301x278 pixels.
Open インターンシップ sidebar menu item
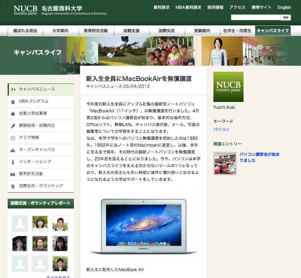click(41, 162)
